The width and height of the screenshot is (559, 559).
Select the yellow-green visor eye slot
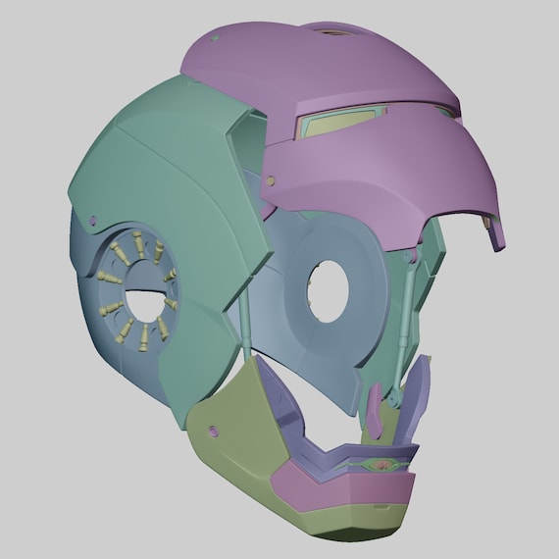point(338,123)
